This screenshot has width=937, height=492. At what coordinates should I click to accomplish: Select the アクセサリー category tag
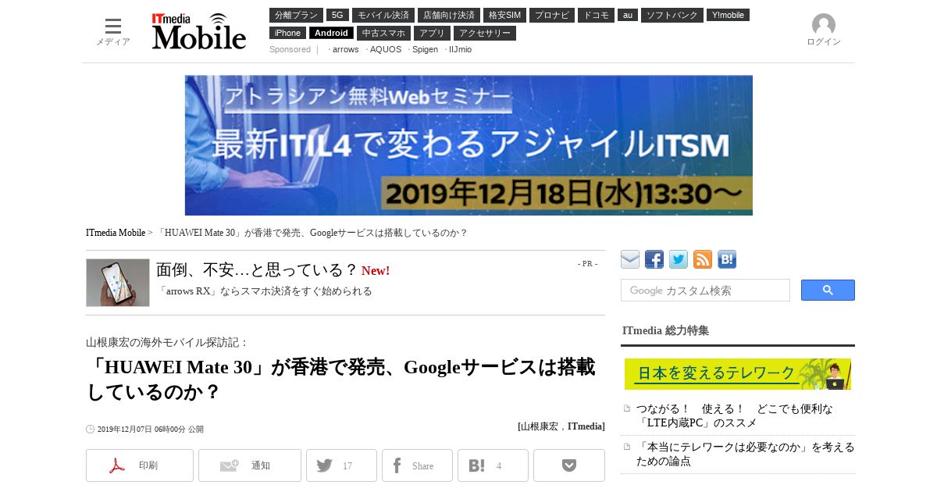(x=485, y=33)
